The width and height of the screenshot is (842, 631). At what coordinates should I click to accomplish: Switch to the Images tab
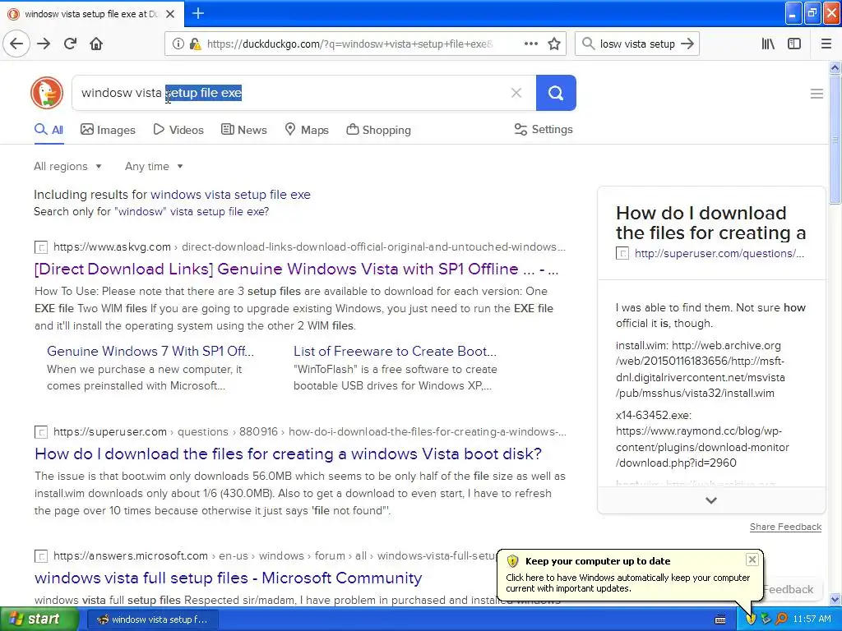coord(108,130)
